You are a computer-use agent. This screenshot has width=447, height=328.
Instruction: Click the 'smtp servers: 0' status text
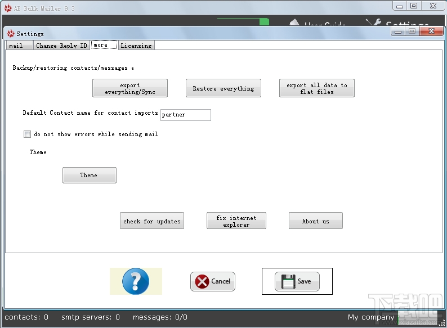pyautogui.click(x=91, y=317)
